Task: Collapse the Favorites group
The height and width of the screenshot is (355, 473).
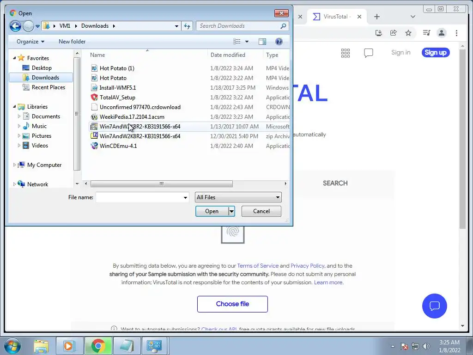Action: tap(14, 58)
